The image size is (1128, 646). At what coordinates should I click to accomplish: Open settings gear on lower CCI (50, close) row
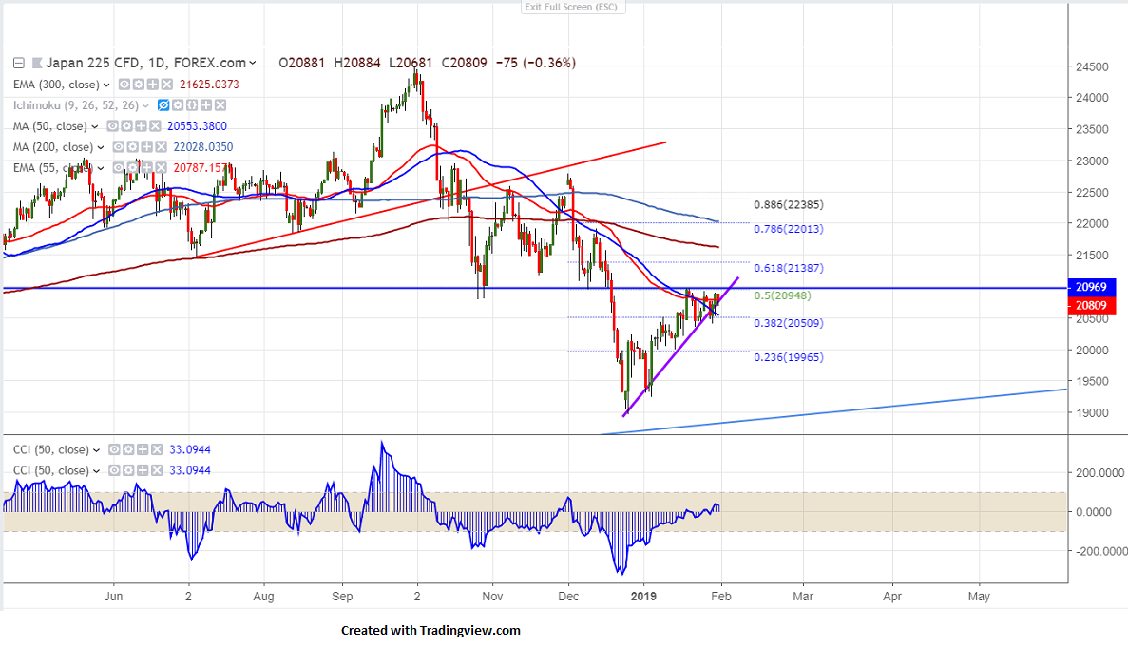pyautogui.click(x=128, y=470)
